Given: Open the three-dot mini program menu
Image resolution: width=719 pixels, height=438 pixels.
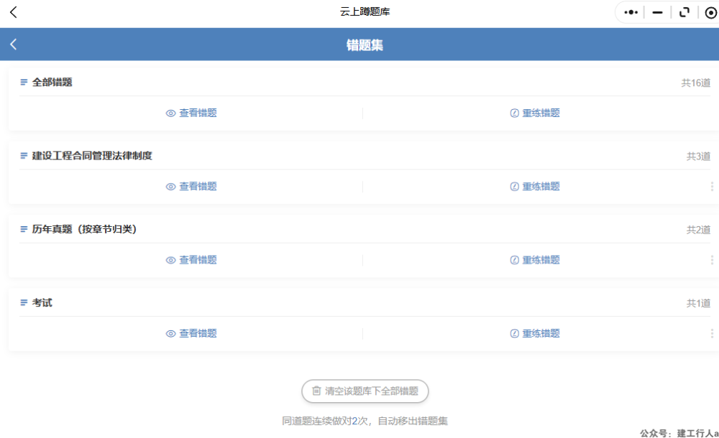Looking at the screenshot, I should tap(631, 12).
